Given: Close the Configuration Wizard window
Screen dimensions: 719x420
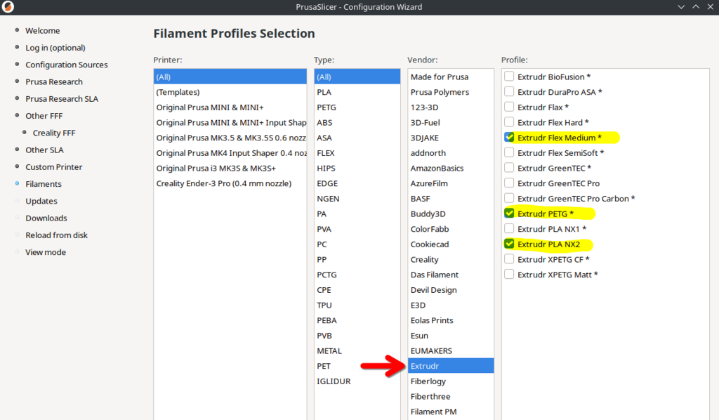Looking at the screenshot, I should click(710, 7).
